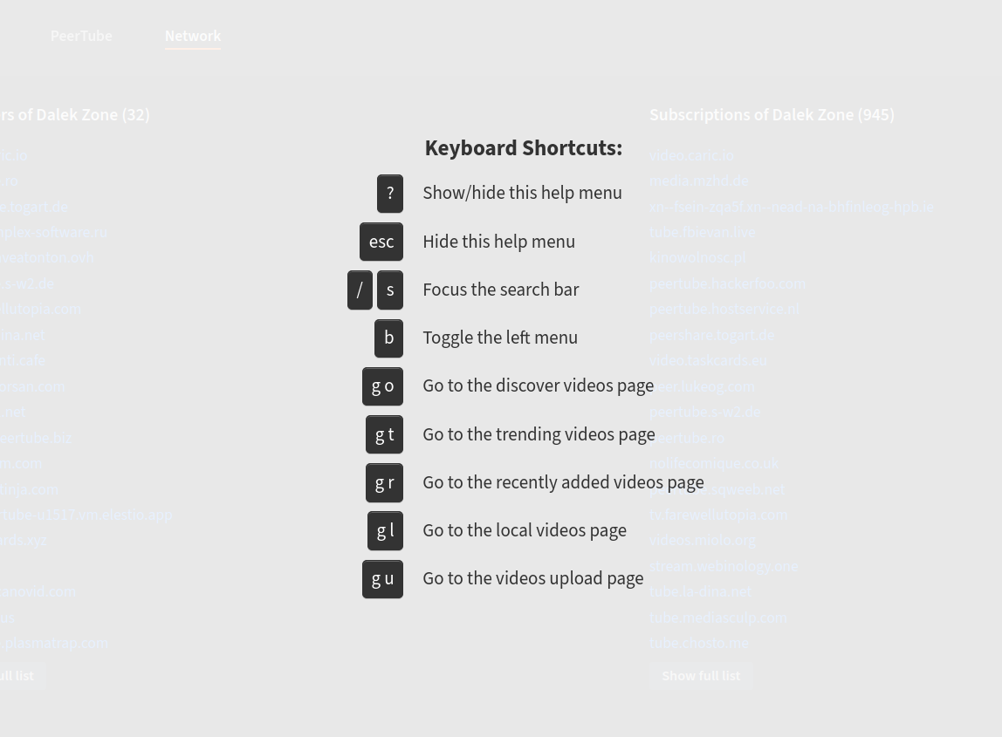1002x737 pixels.
Task: Click the "g o" discover shortcut badge
Action: (382, 386)
